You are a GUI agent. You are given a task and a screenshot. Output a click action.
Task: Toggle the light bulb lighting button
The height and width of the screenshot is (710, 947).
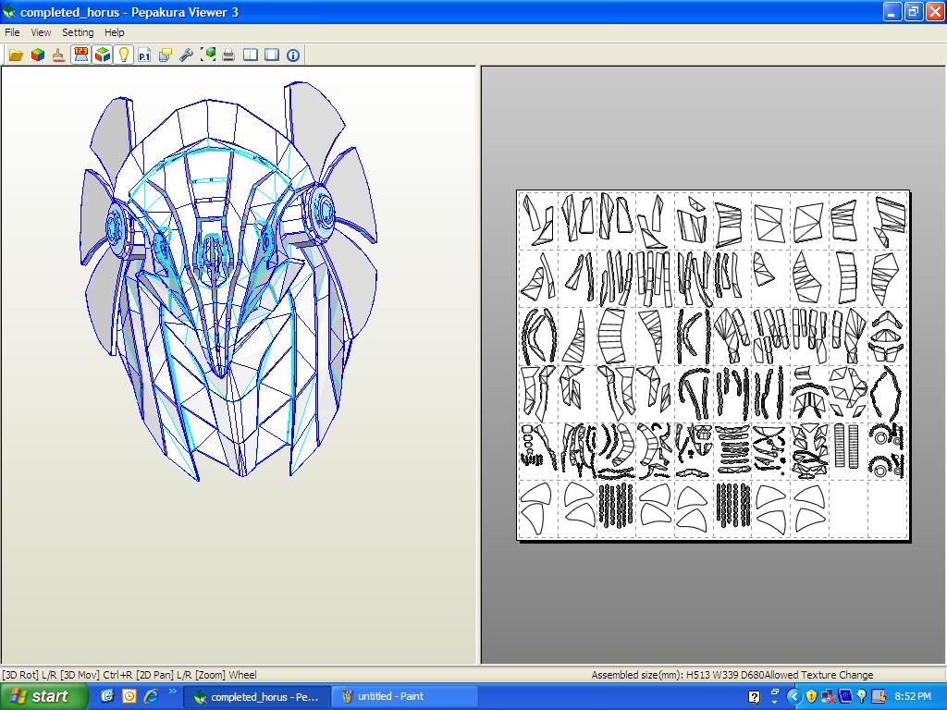124,55
